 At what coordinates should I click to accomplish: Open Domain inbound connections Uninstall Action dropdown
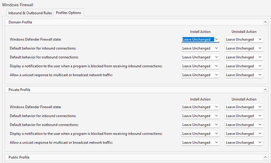tap(244, 48)
